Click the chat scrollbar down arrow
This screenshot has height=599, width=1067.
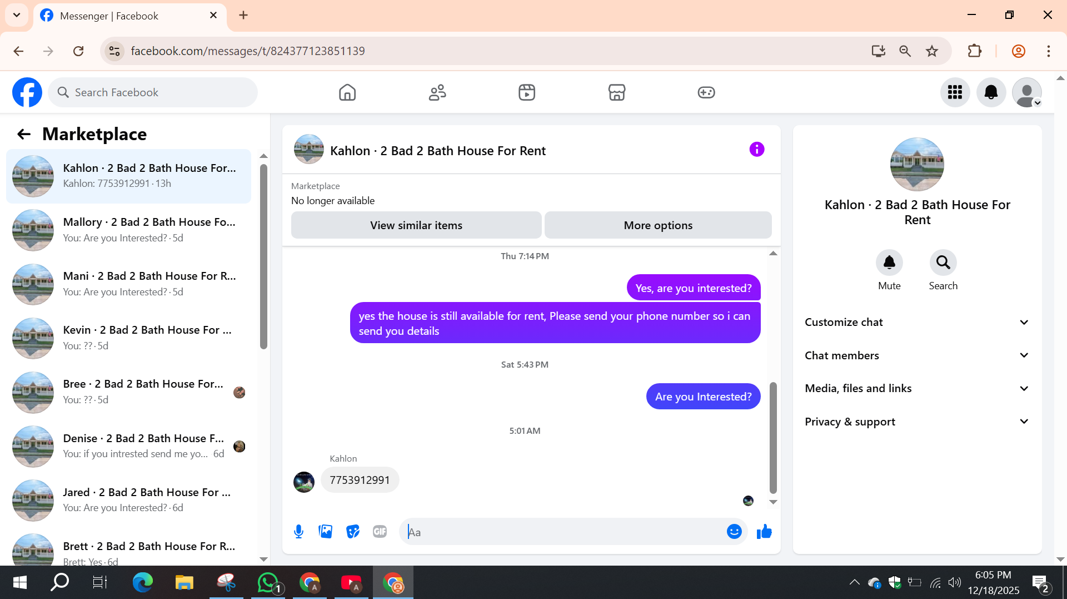pos(773,502)
